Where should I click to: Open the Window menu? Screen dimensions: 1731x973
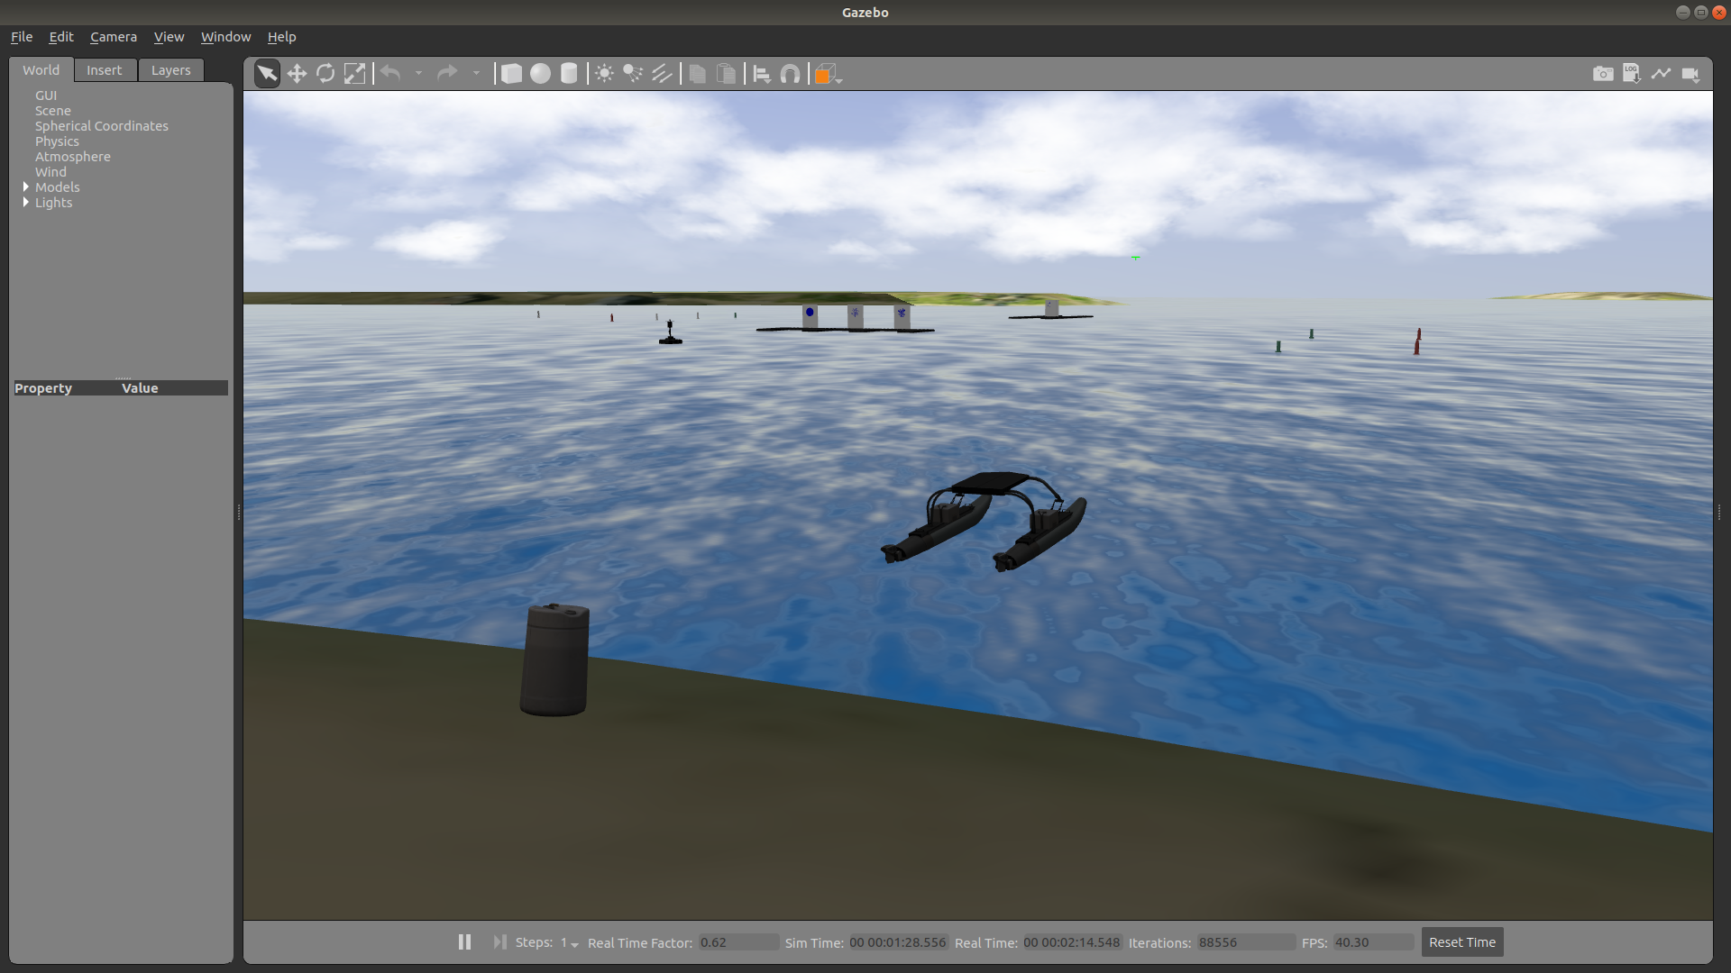pos(225,37)
